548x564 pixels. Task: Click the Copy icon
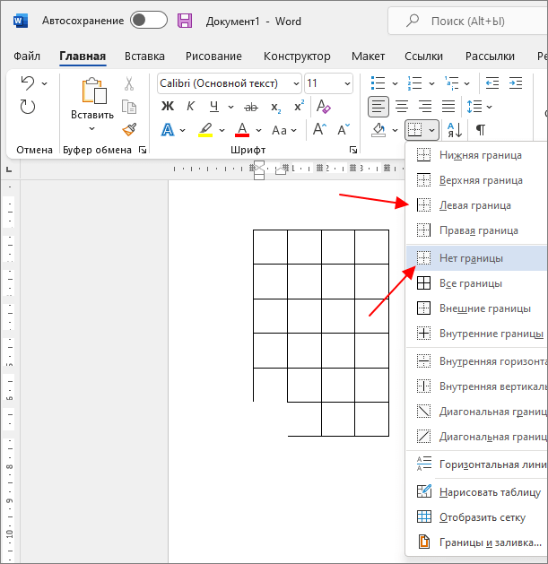click(x=129, y=107)
